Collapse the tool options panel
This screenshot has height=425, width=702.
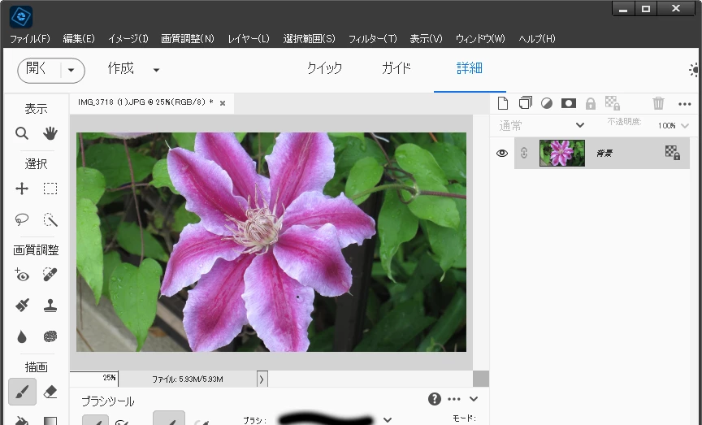click(x=474, y=398)
